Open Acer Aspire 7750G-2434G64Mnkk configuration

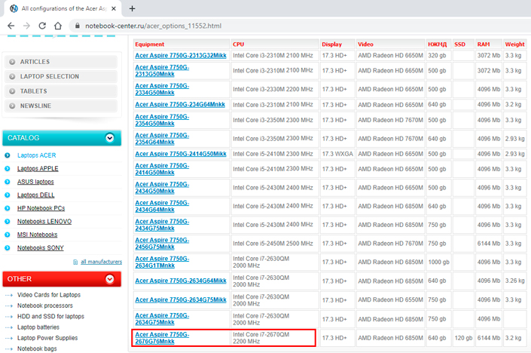click(162, 206)
